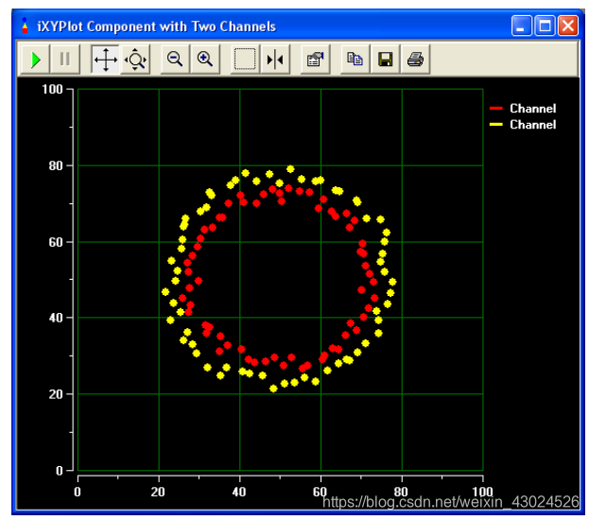Select the axes zoom mode tool

tap(135, 60)
